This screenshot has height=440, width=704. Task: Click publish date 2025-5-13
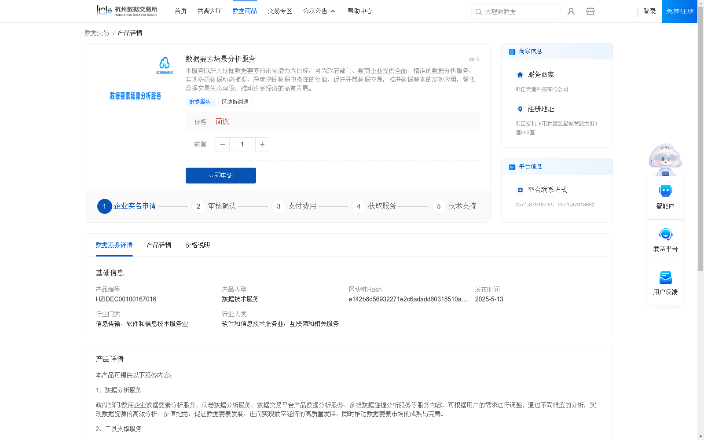[x=489, y=299]
